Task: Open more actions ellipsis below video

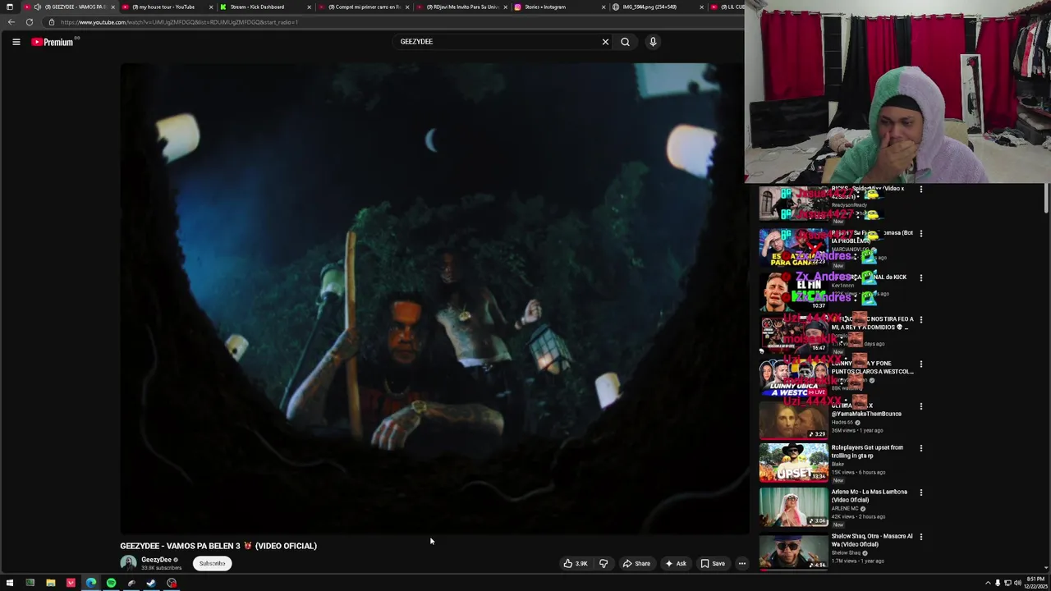Action: click(x=741, y=564)
